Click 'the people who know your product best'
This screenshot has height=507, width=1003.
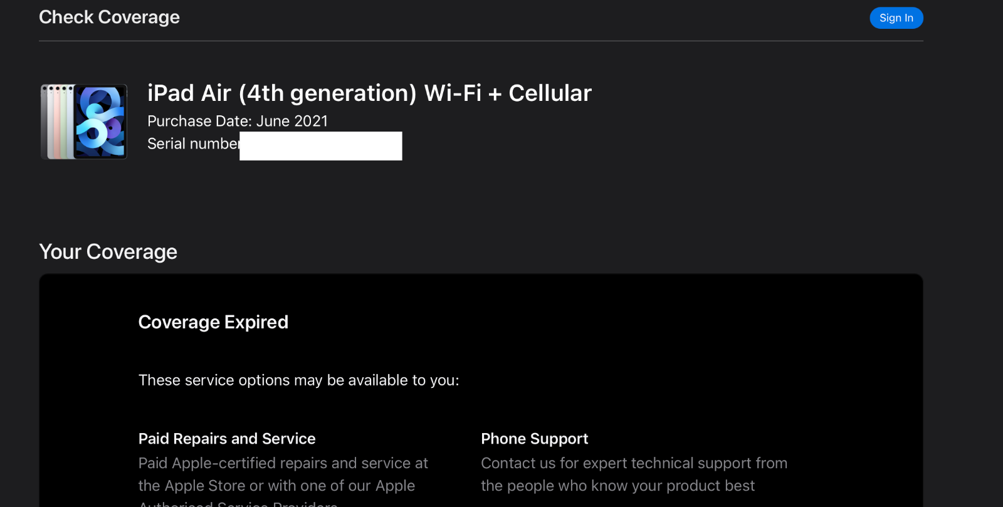click(617, 486)
